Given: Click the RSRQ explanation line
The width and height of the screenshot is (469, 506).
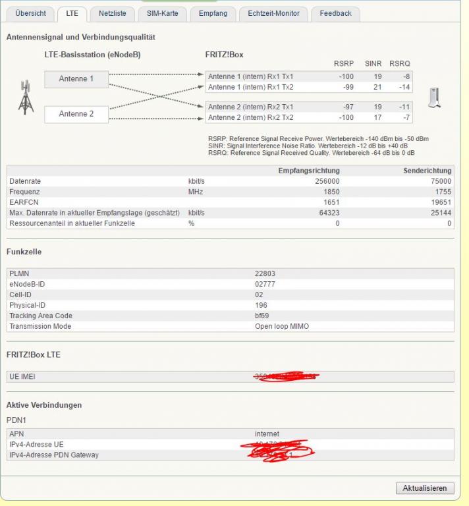Looking at the screenshot, I should [311, 153].
